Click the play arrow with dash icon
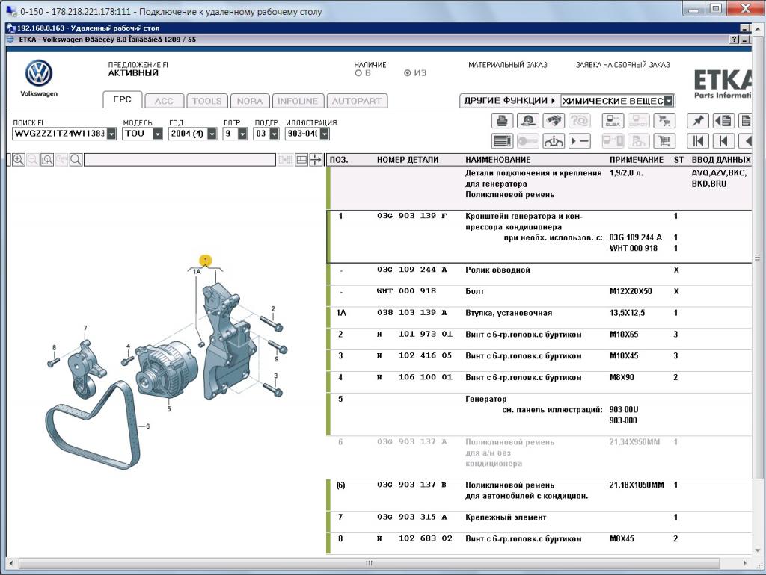This screenshot has height=575, width=766. (580, 141)
